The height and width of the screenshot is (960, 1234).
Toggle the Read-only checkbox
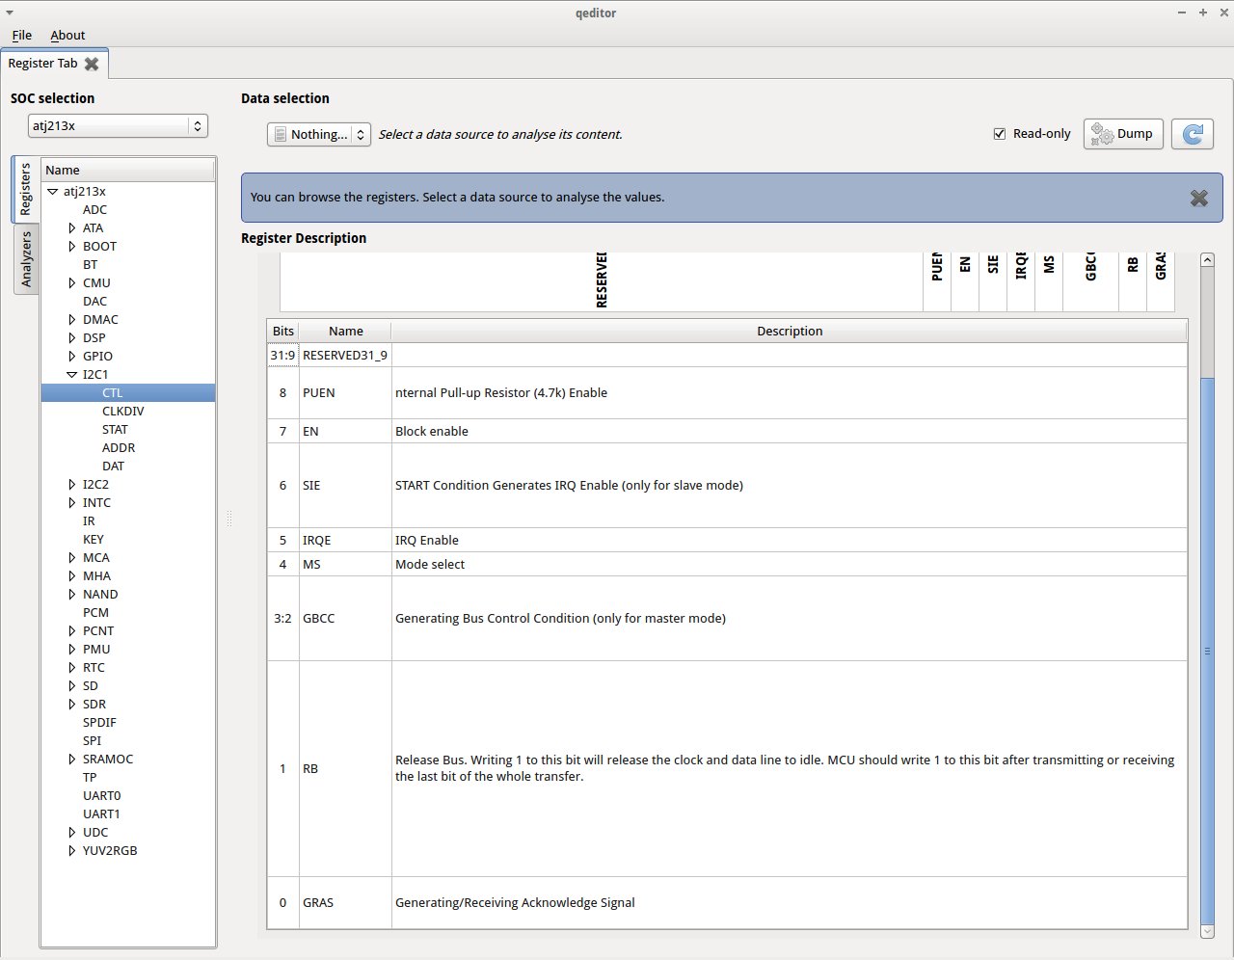pyautogui.click(x=1000, y=134)
